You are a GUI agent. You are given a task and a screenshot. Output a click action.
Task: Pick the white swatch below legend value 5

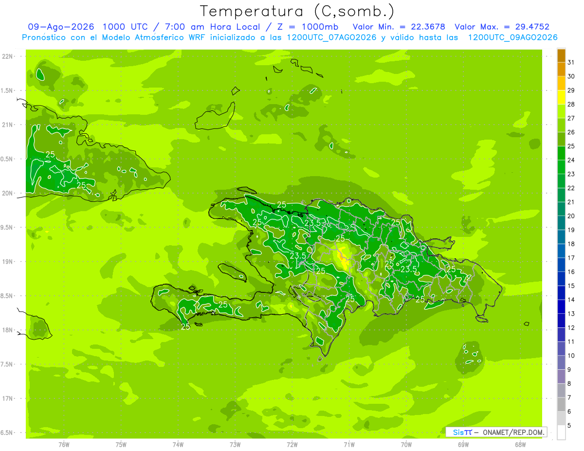[561, 433]
